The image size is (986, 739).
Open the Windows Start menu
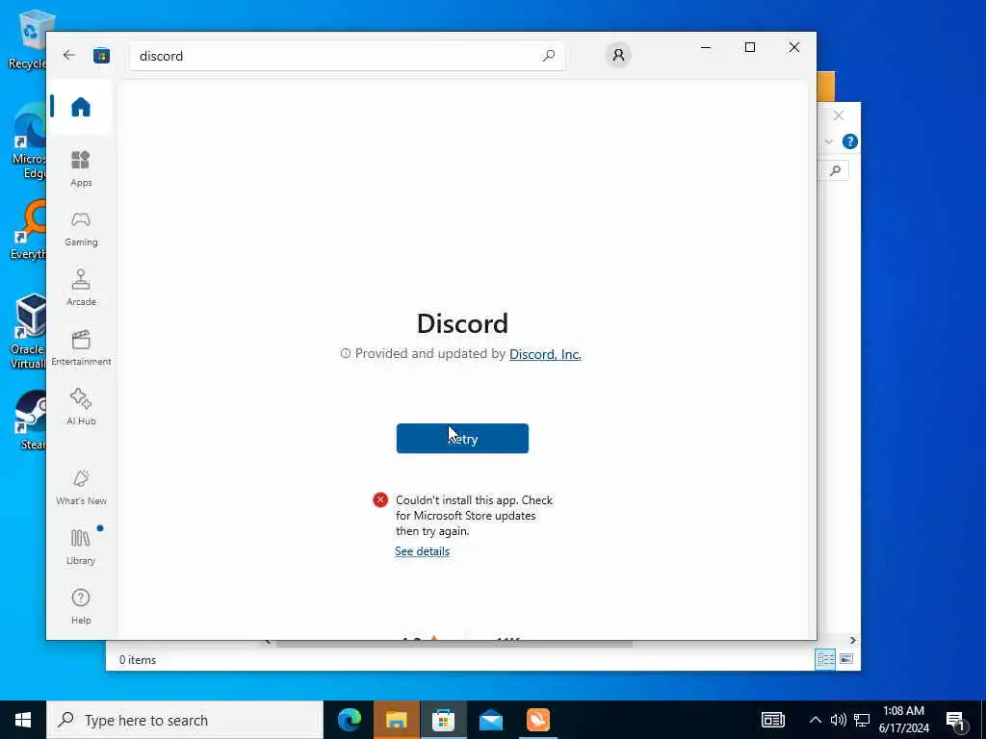pos(23,720)
